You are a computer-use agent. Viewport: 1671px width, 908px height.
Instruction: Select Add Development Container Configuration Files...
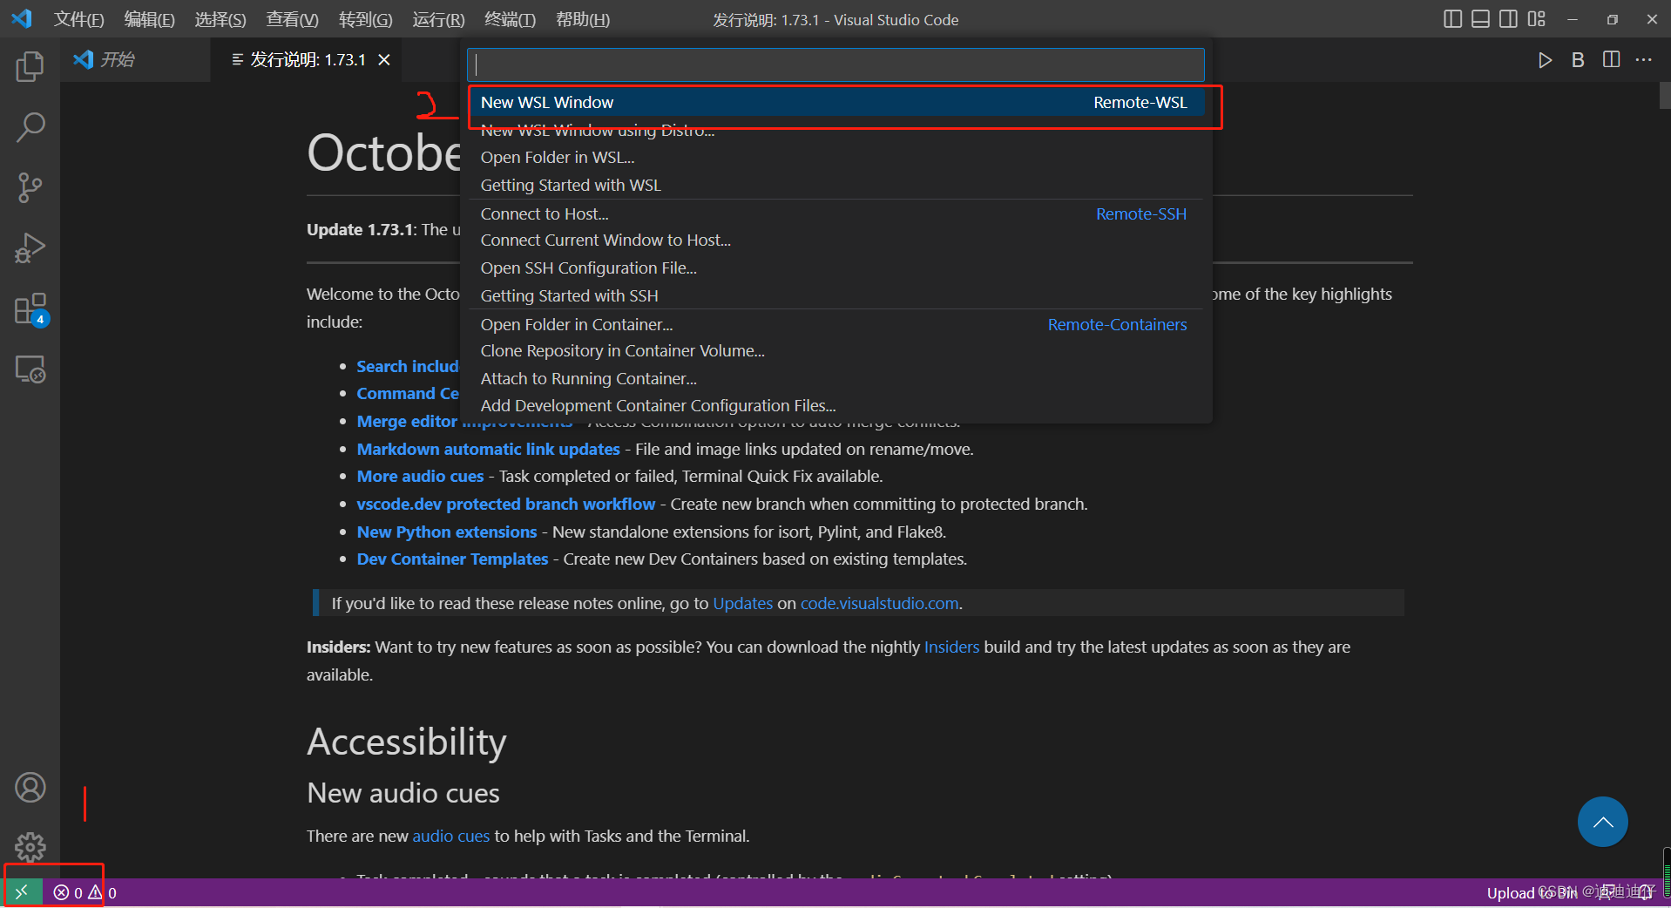coord(835,406)
